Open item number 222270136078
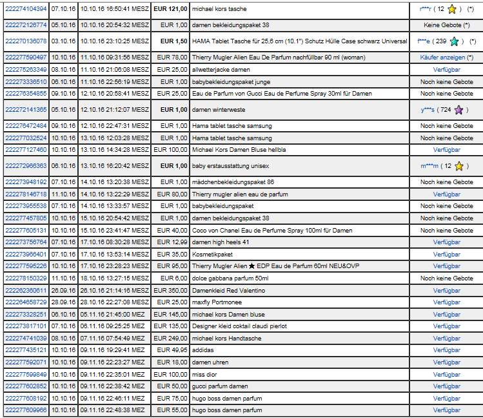Viewport: 483px width, 418px height. [26, 41]
